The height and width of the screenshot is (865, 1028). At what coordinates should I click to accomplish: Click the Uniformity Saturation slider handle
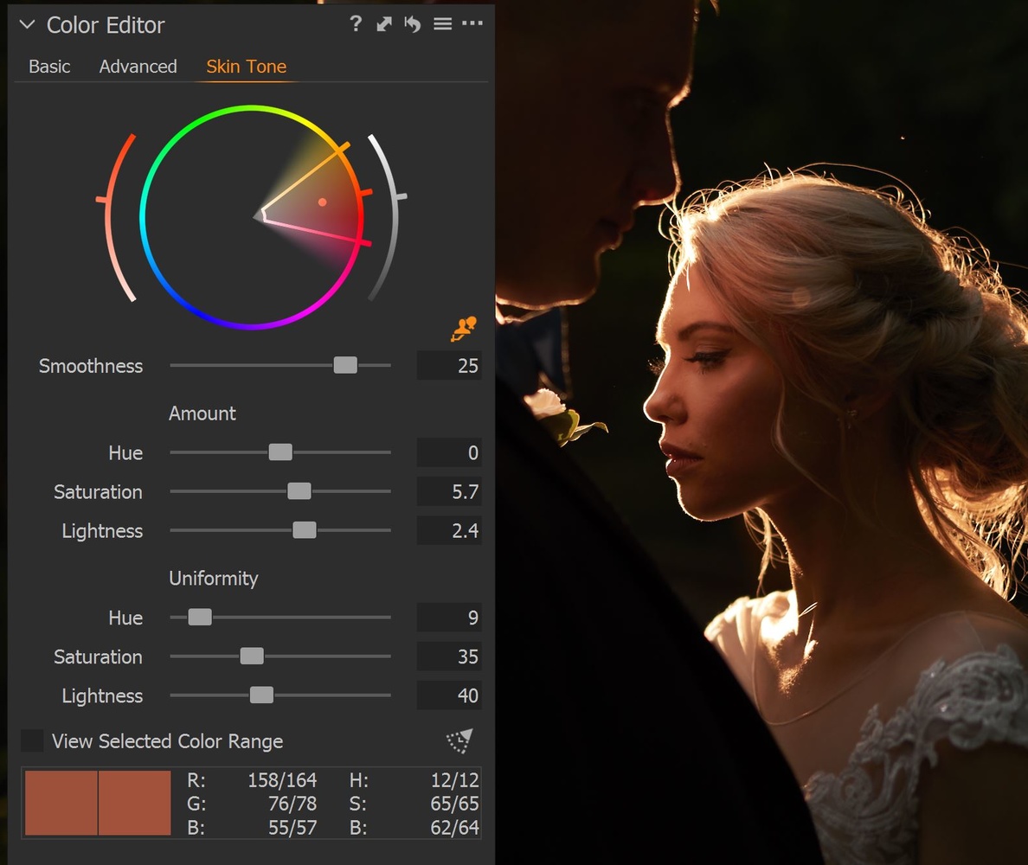[x=252, y=656]
